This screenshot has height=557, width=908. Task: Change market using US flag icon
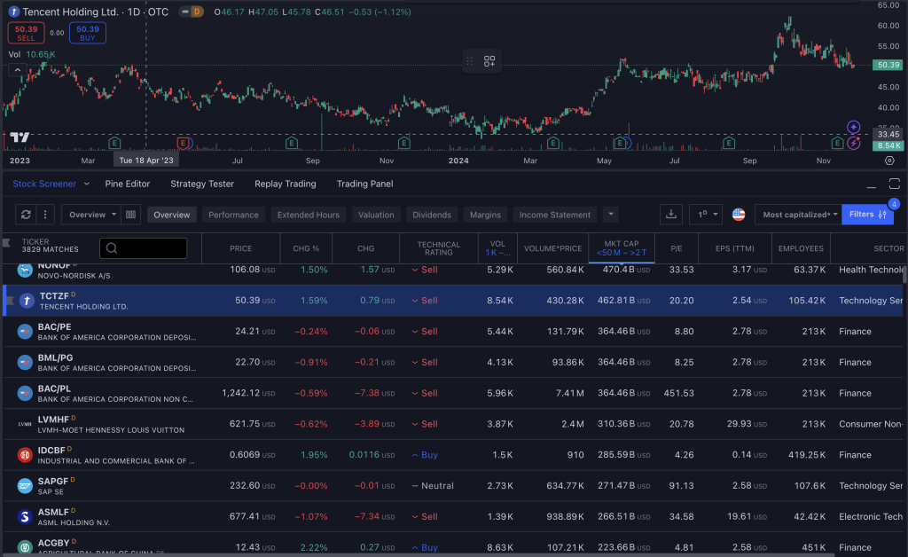coord(739,215)
